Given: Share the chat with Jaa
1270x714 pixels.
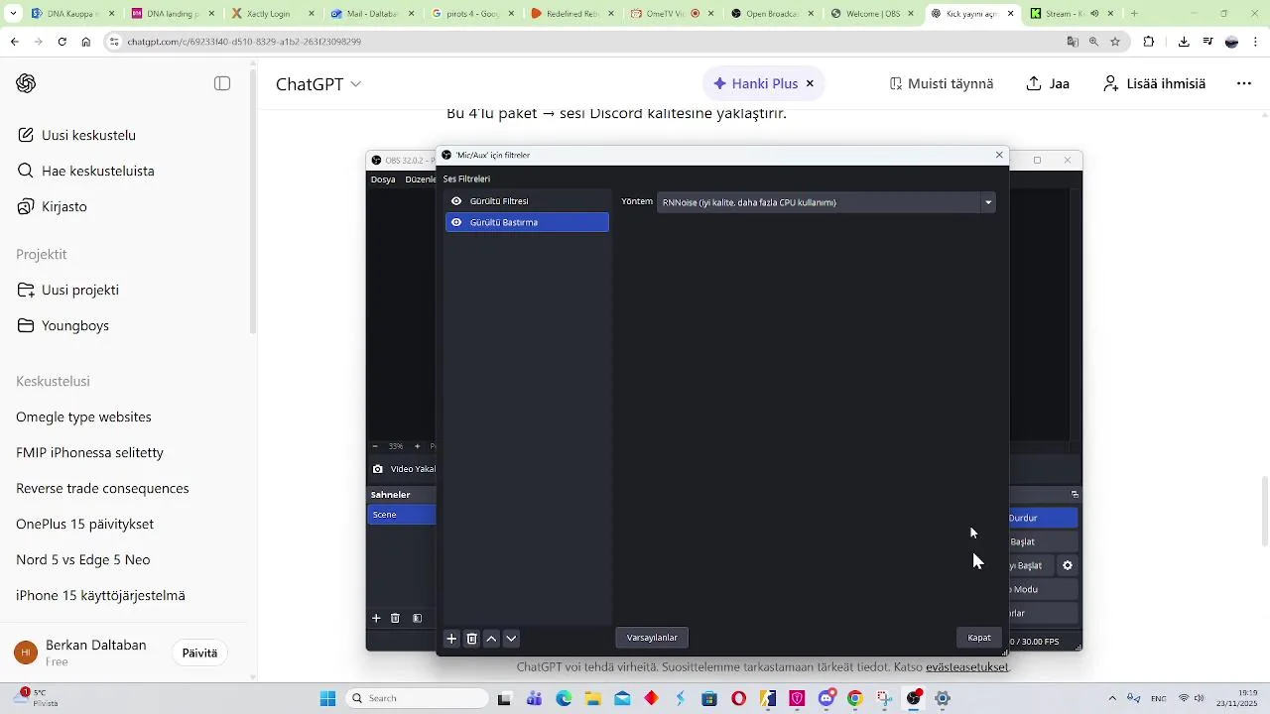Looking at the screenshot, I should coord(1048,84).
